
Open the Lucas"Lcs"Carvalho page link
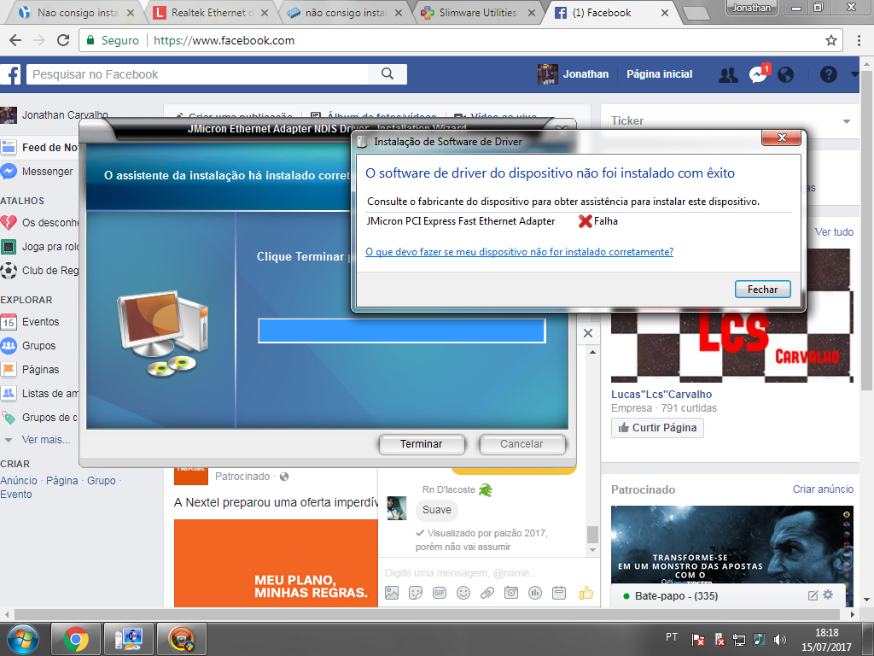[661, 395]
